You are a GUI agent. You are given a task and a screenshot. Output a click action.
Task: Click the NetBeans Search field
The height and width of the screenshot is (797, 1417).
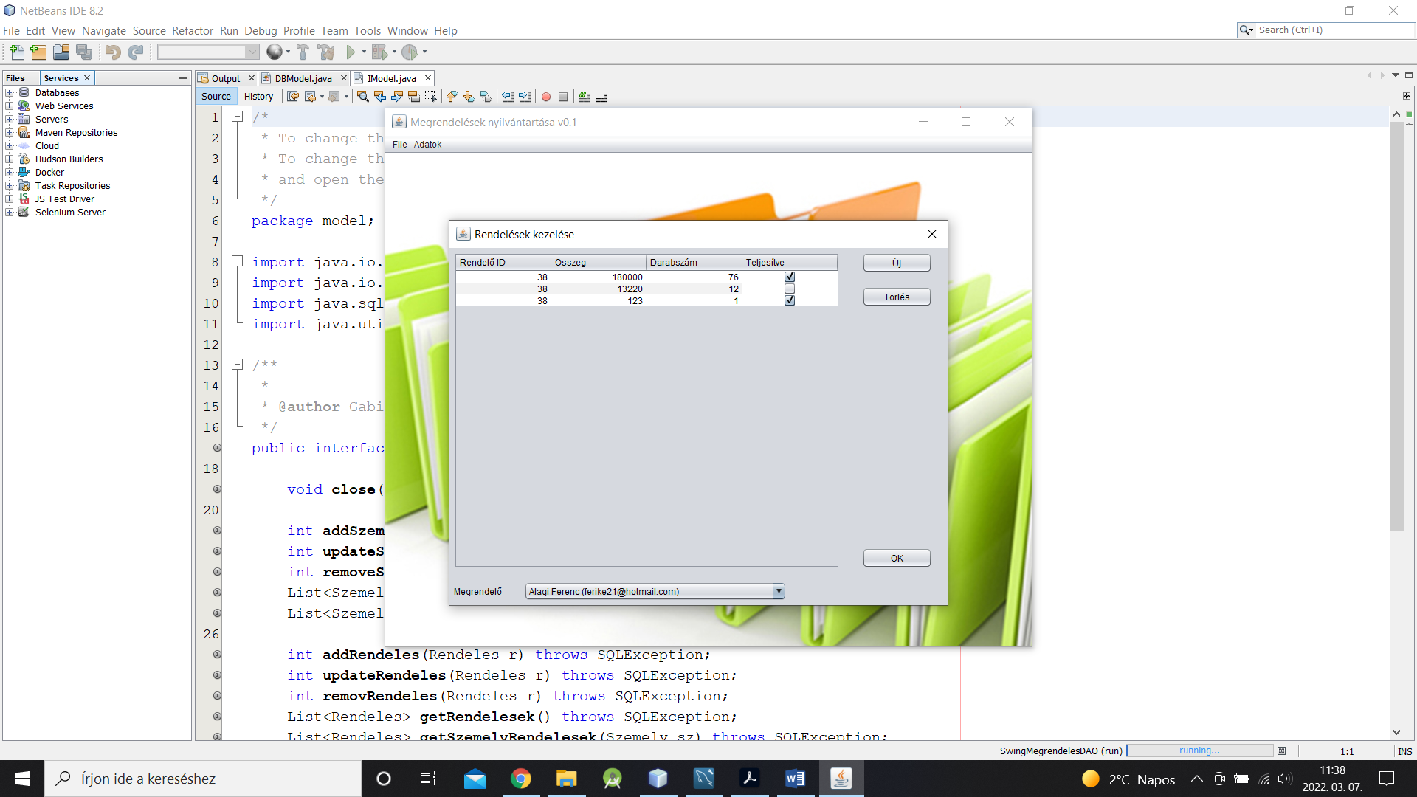coord(1326,30)
